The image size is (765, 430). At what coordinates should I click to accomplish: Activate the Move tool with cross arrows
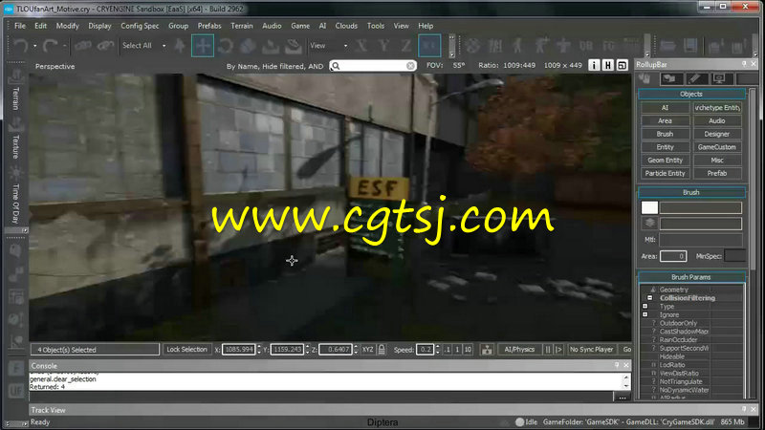203,46
